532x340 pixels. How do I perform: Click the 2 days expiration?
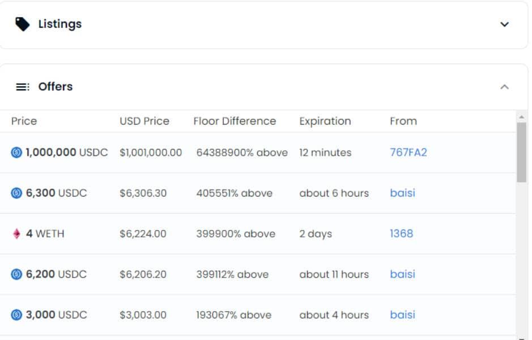click(x=316, y=234)
